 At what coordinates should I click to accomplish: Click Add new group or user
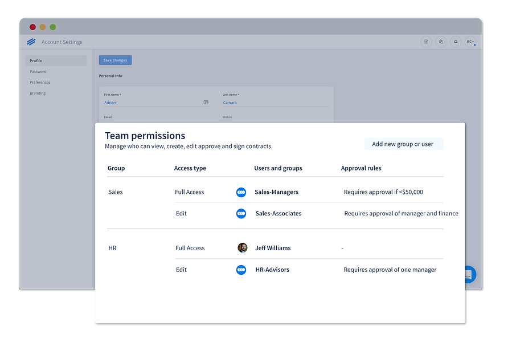(404, 144)
